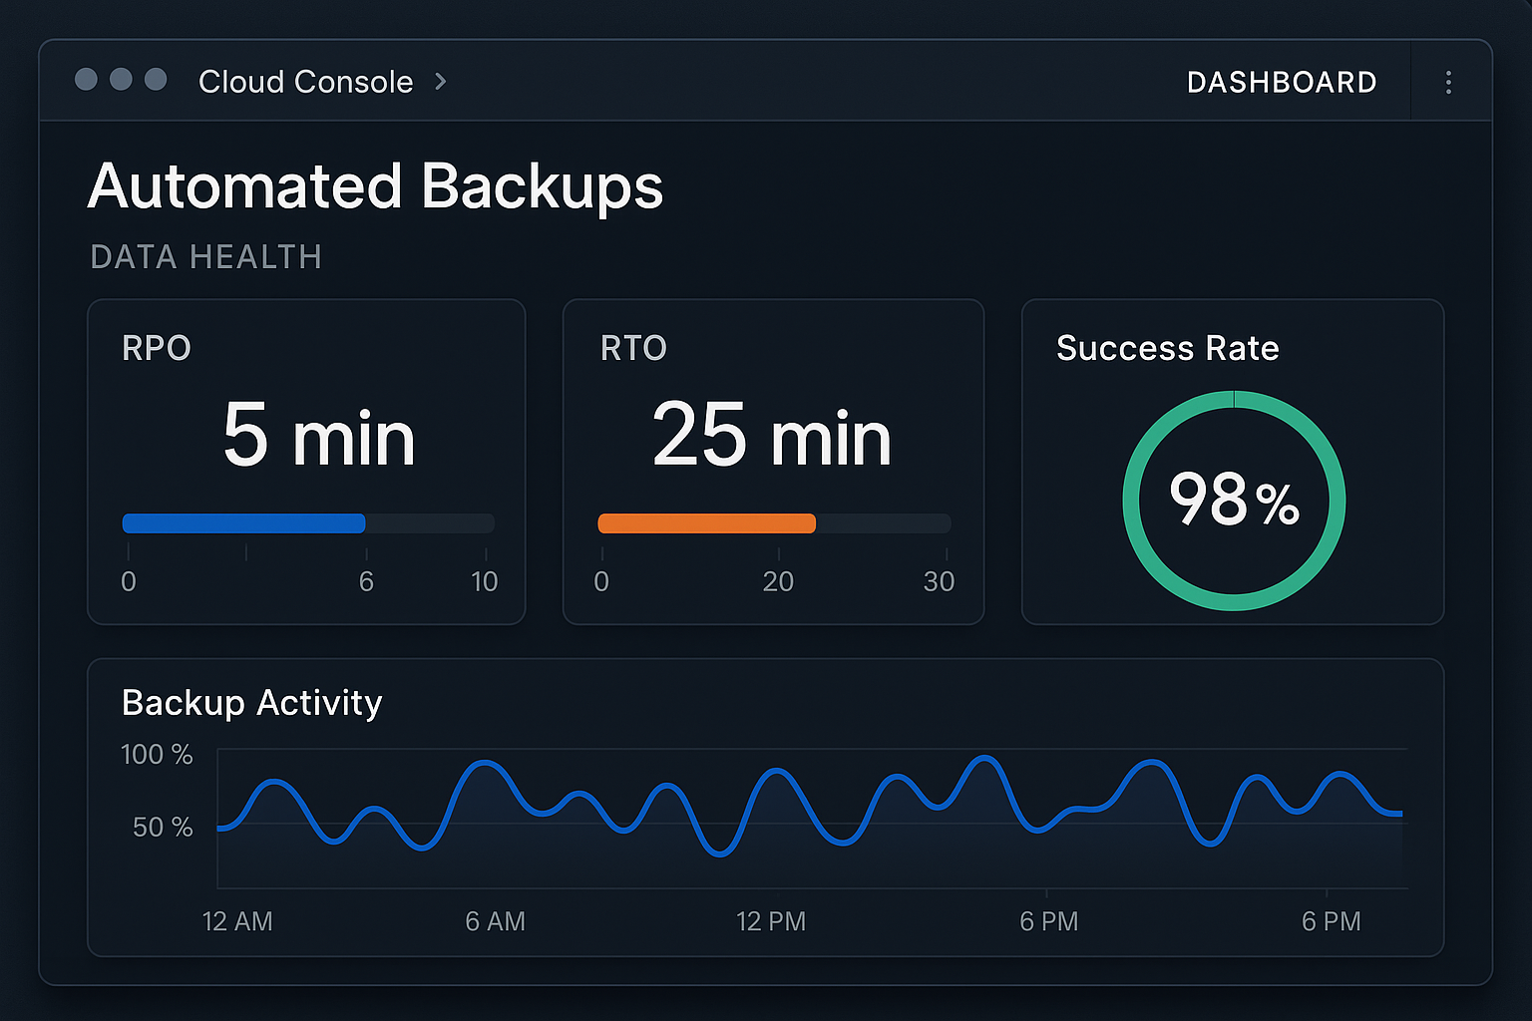The image size is (1532, 1021).
Task: Toggle the Success Rate card view
Action: tap(1233, 461)
